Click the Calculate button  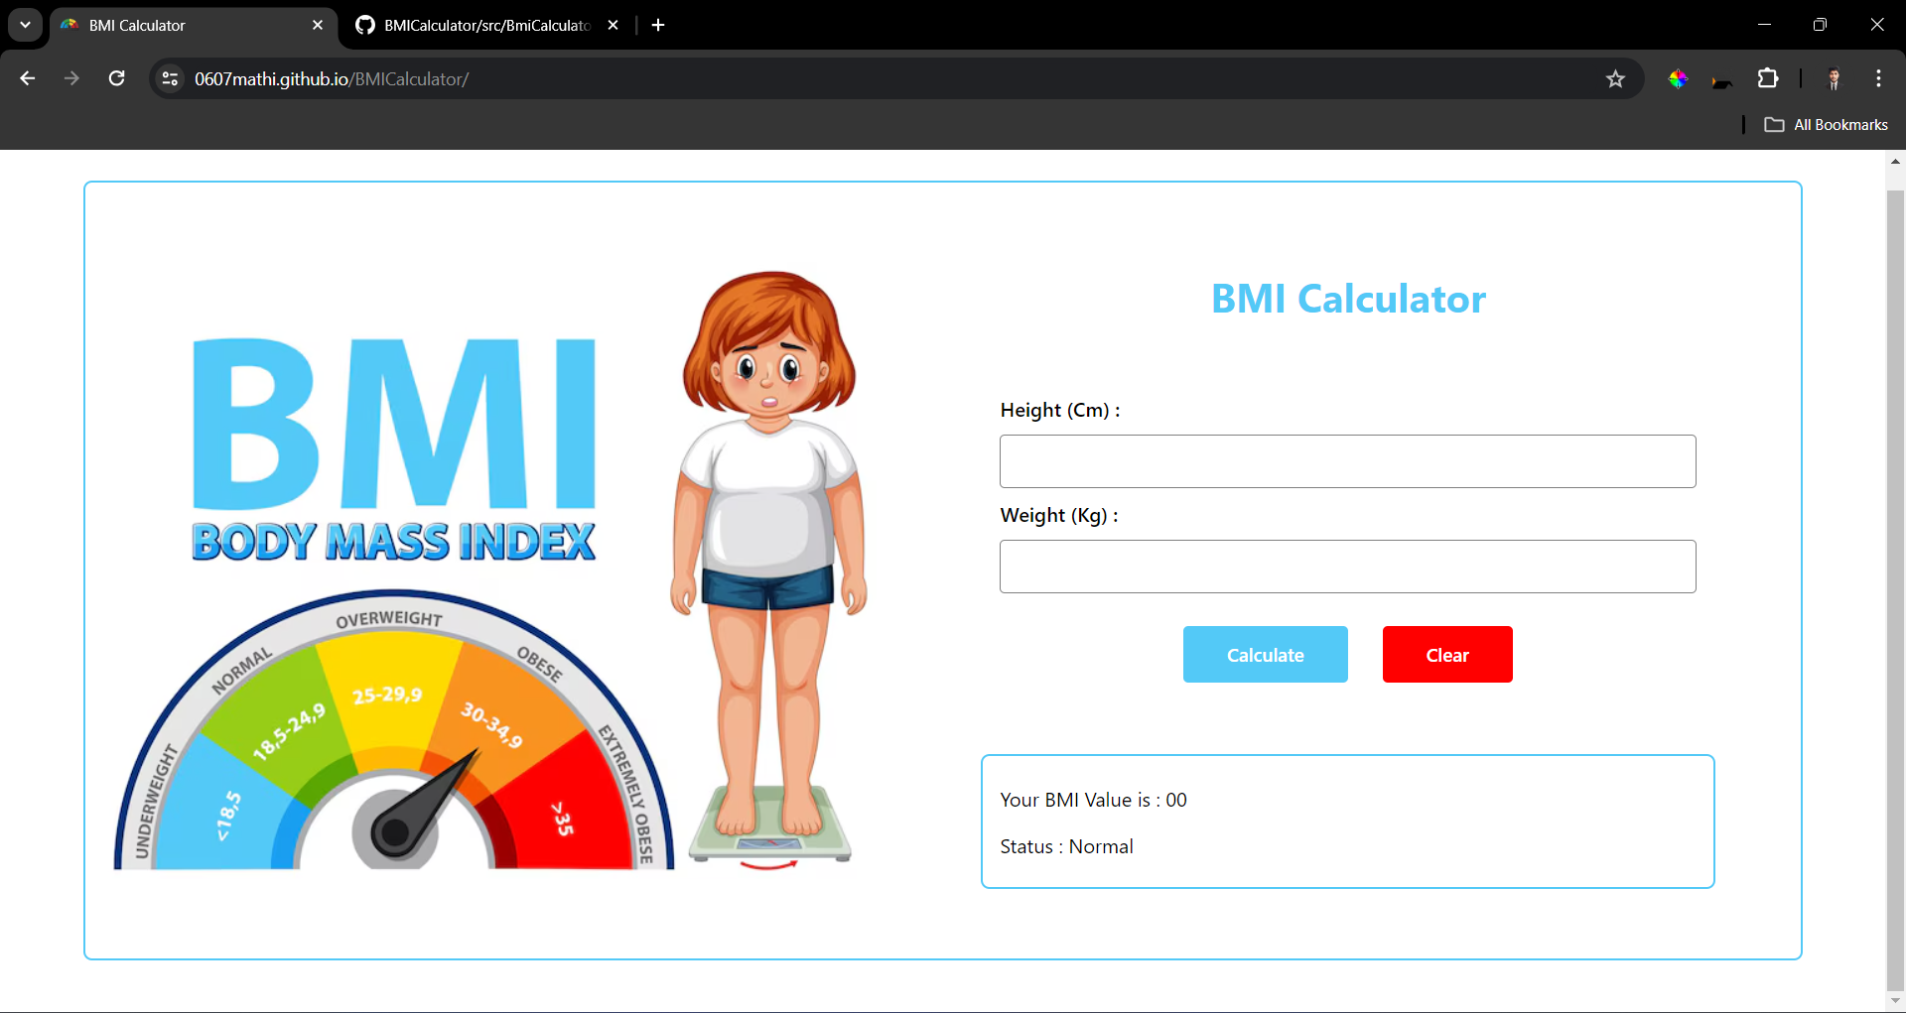1265,655
